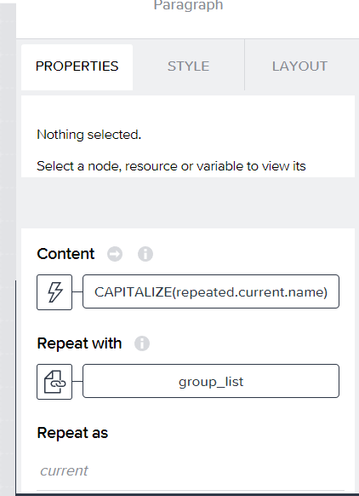Click the Paragraph component title

click(188, 5)
